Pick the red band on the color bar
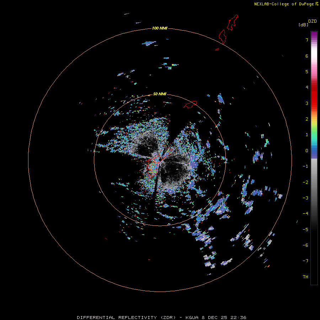Image resolution: width=320 pixels, height=320 pixels. tap(314, 96)
